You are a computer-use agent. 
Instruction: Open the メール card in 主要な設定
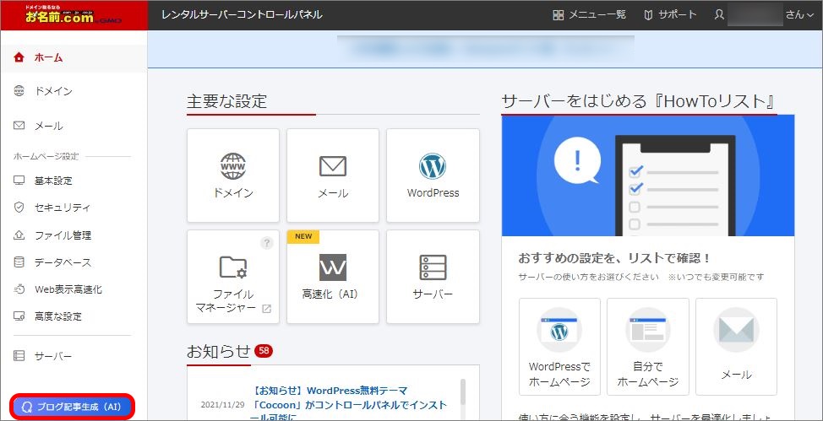[333, 175]
